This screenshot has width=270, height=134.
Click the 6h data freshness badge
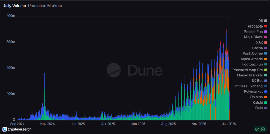click(257, 129)
